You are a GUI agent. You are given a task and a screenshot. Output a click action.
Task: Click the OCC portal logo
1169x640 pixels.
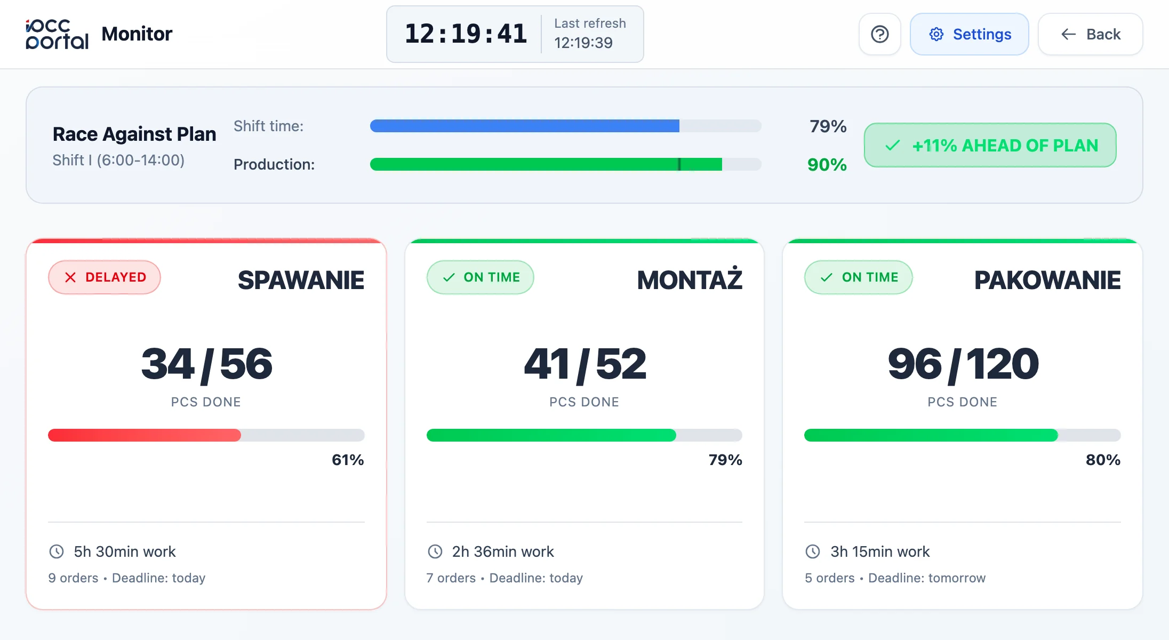(57, 34)
